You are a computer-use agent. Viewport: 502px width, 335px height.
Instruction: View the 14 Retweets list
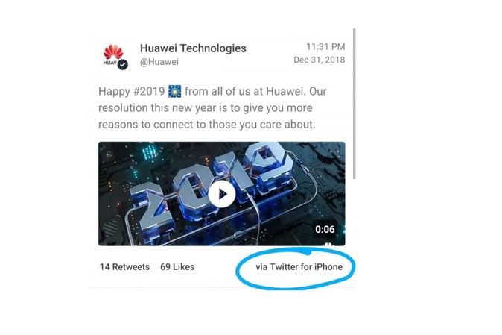tap(124, 266)
